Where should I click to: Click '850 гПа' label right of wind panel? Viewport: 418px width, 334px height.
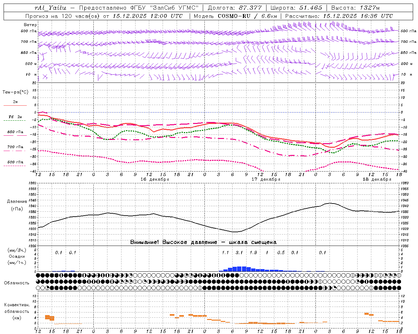[409, 53]
